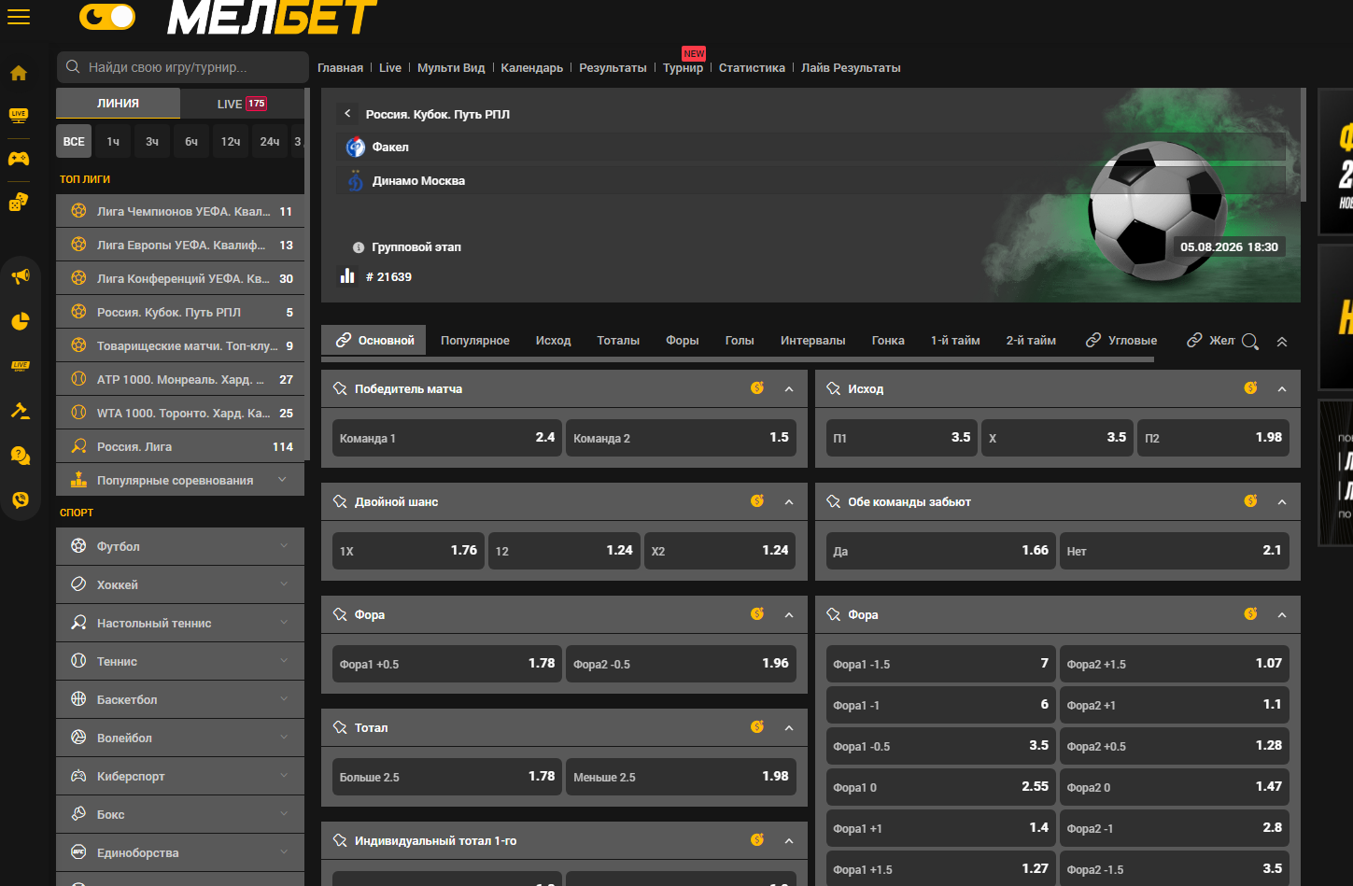Viewport: 1353px width, 886px height.
Task: Open the Главная menu item
Action: 340,68
